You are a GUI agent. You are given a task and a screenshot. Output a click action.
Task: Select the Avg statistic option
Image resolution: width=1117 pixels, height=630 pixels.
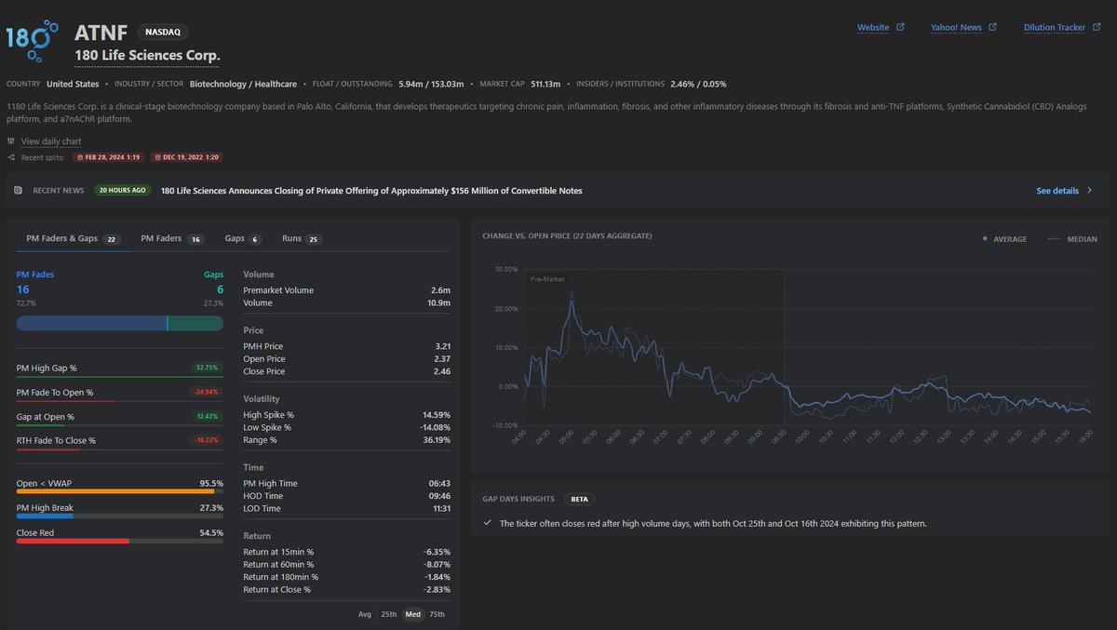click(364, 614)
